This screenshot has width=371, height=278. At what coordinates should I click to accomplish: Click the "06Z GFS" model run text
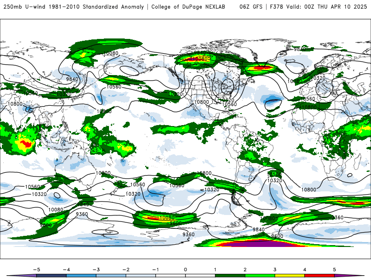click(x=251, y=6)
